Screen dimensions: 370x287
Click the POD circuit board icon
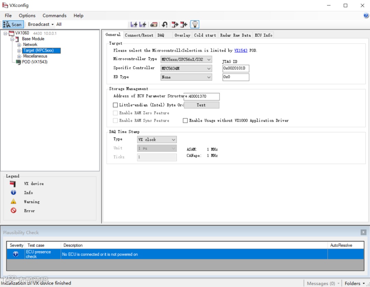point(18,62)
